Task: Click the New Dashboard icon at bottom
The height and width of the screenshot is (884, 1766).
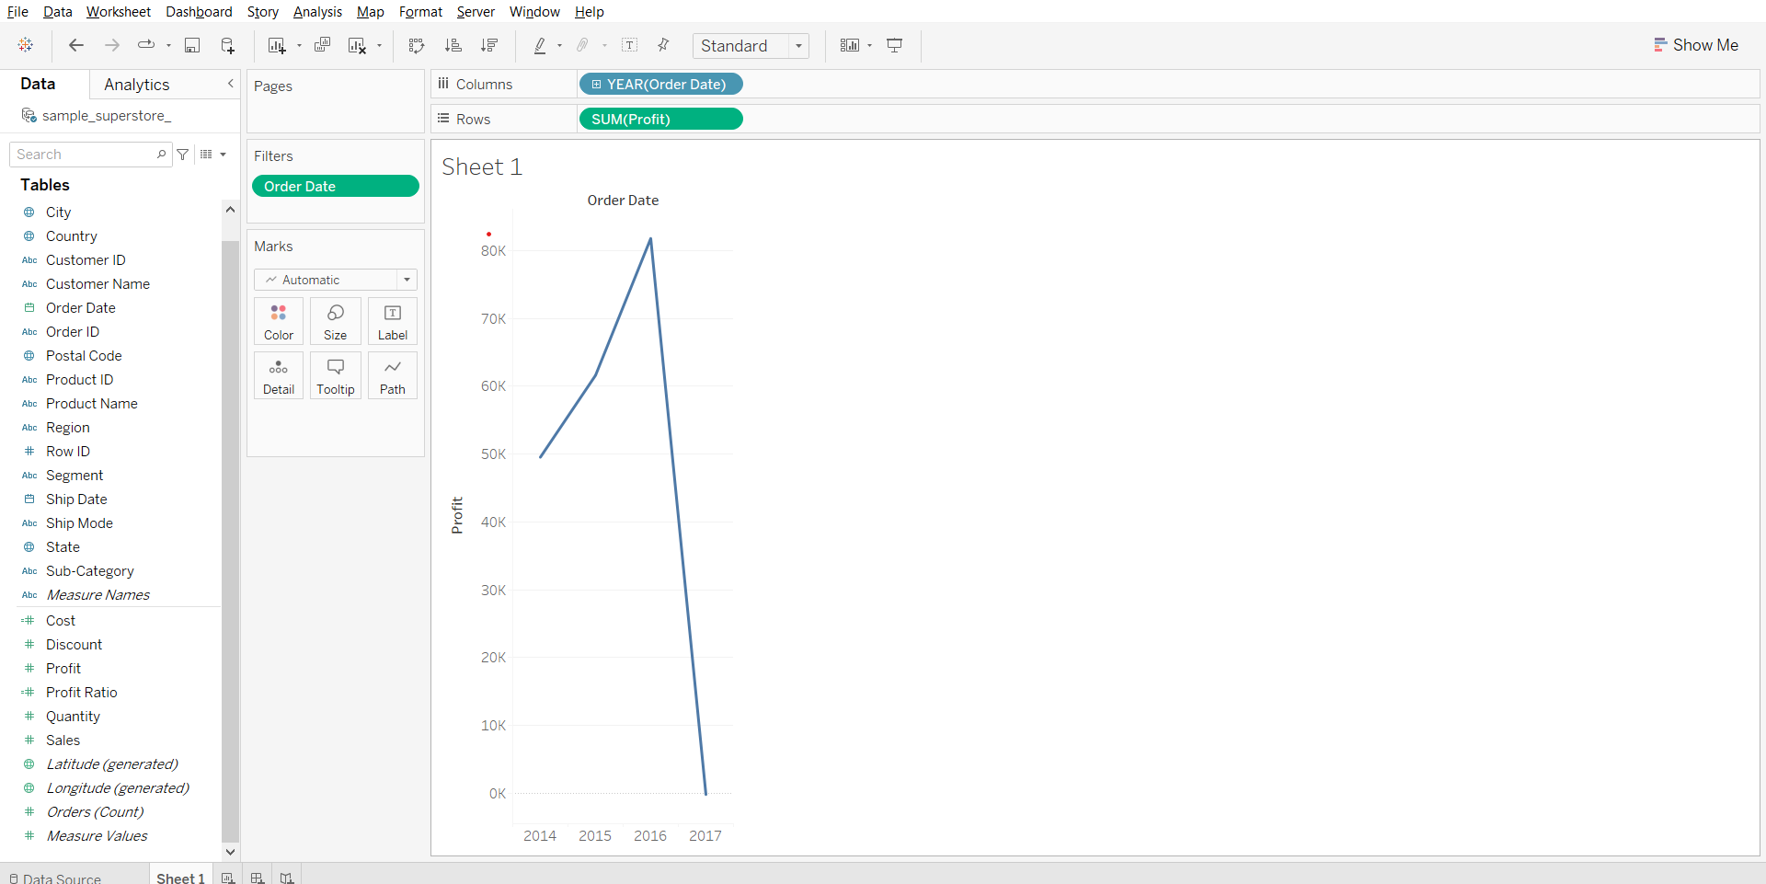Action: [258, 878]
